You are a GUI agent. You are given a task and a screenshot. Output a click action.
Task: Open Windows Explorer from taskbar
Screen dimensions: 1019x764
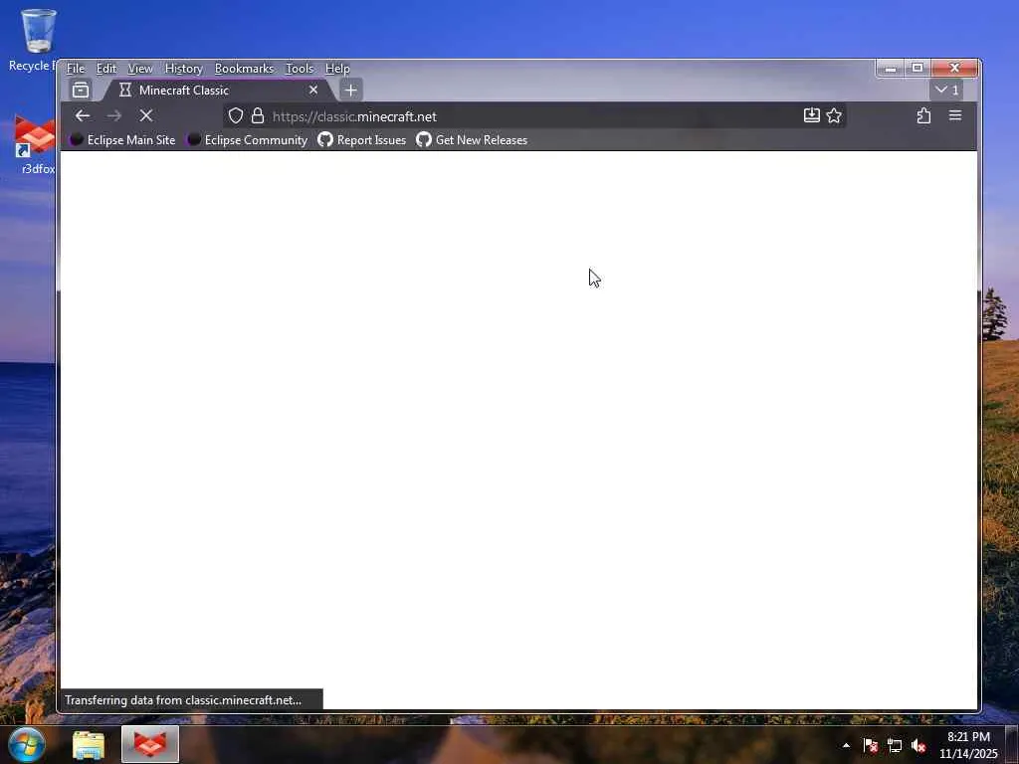(x=89, y=744)
